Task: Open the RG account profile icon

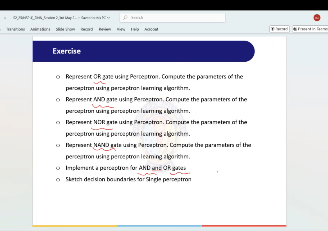Action: point(317,18)
